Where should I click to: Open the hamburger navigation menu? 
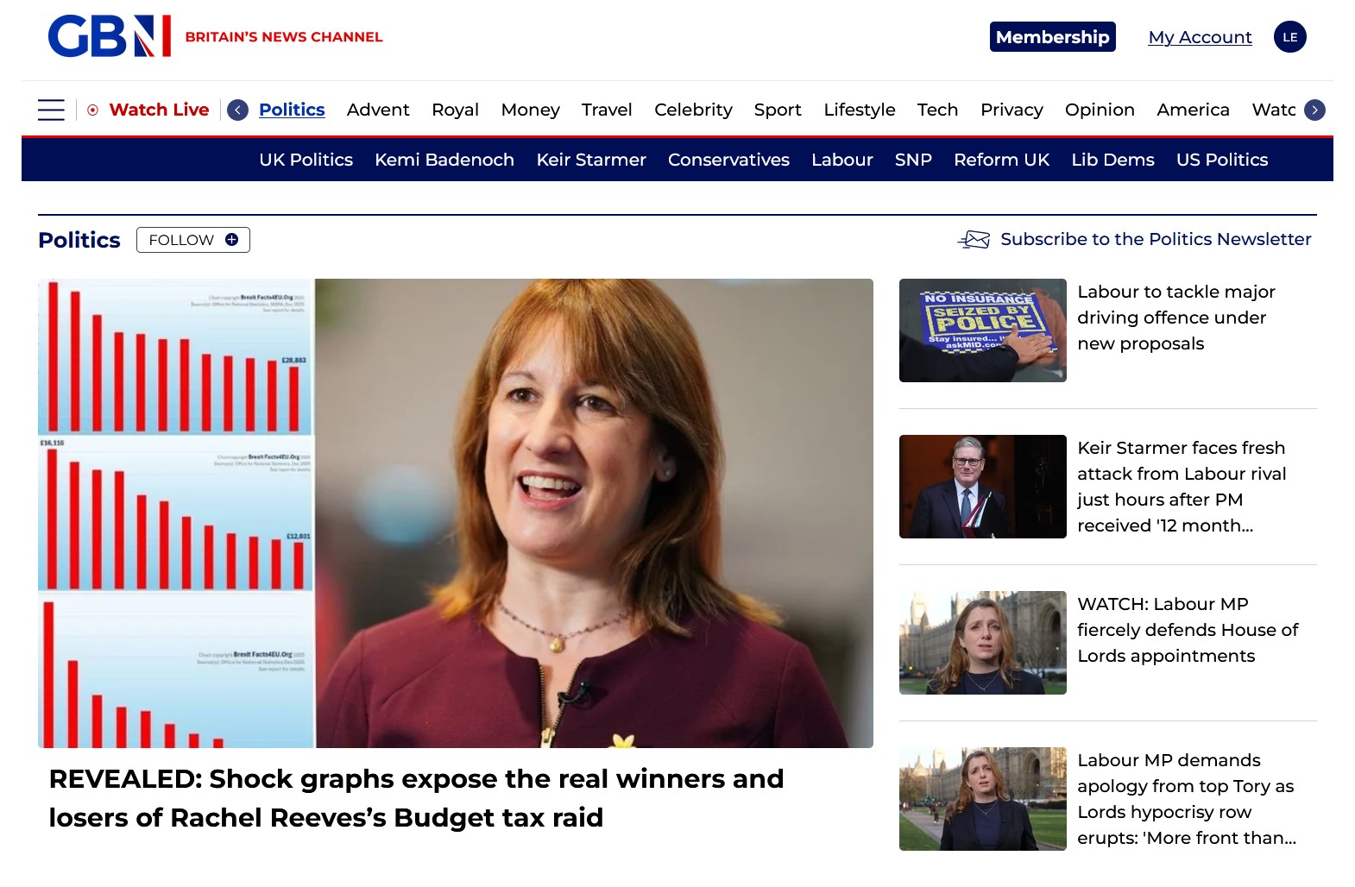tap(51, 110)
